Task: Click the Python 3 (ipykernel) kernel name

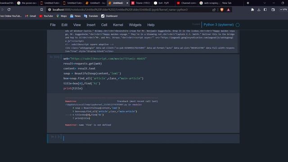Action: click(219, 25)
